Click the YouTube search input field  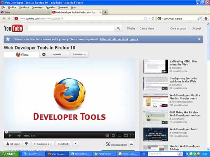point(71,28)
